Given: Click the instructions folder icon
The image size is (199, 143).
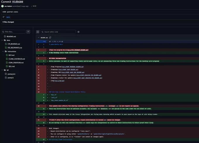Looking at the screenshot, I should click(x=6, y=51).
